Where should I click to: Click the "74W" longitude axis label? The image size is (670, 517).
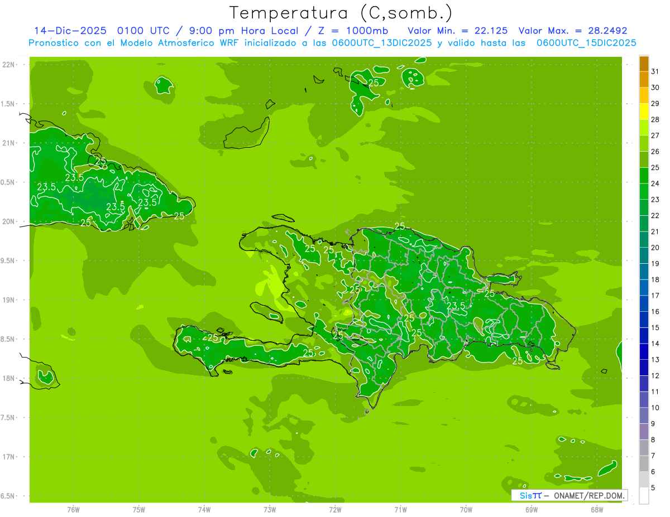[204, 509]
